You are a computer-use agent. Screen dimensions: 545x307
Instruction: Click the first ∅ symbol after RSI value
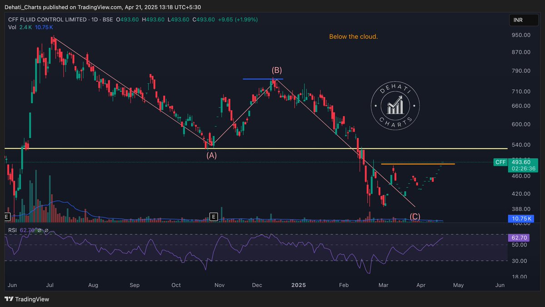40,230
